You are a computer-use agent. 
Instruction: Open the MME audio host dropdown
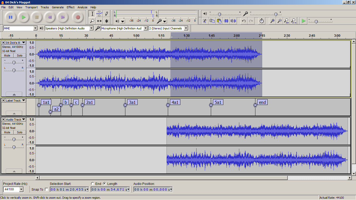click(x=35, y=28)
